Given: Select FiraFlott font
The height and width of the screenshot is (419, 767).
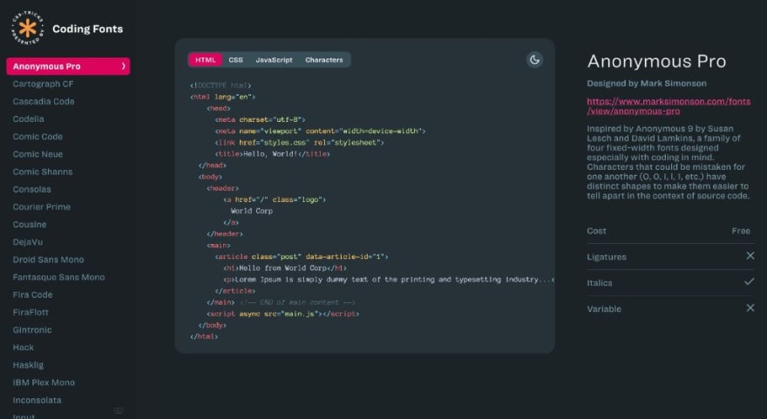Looking at the screenshot, I should (x=31, y=313).
